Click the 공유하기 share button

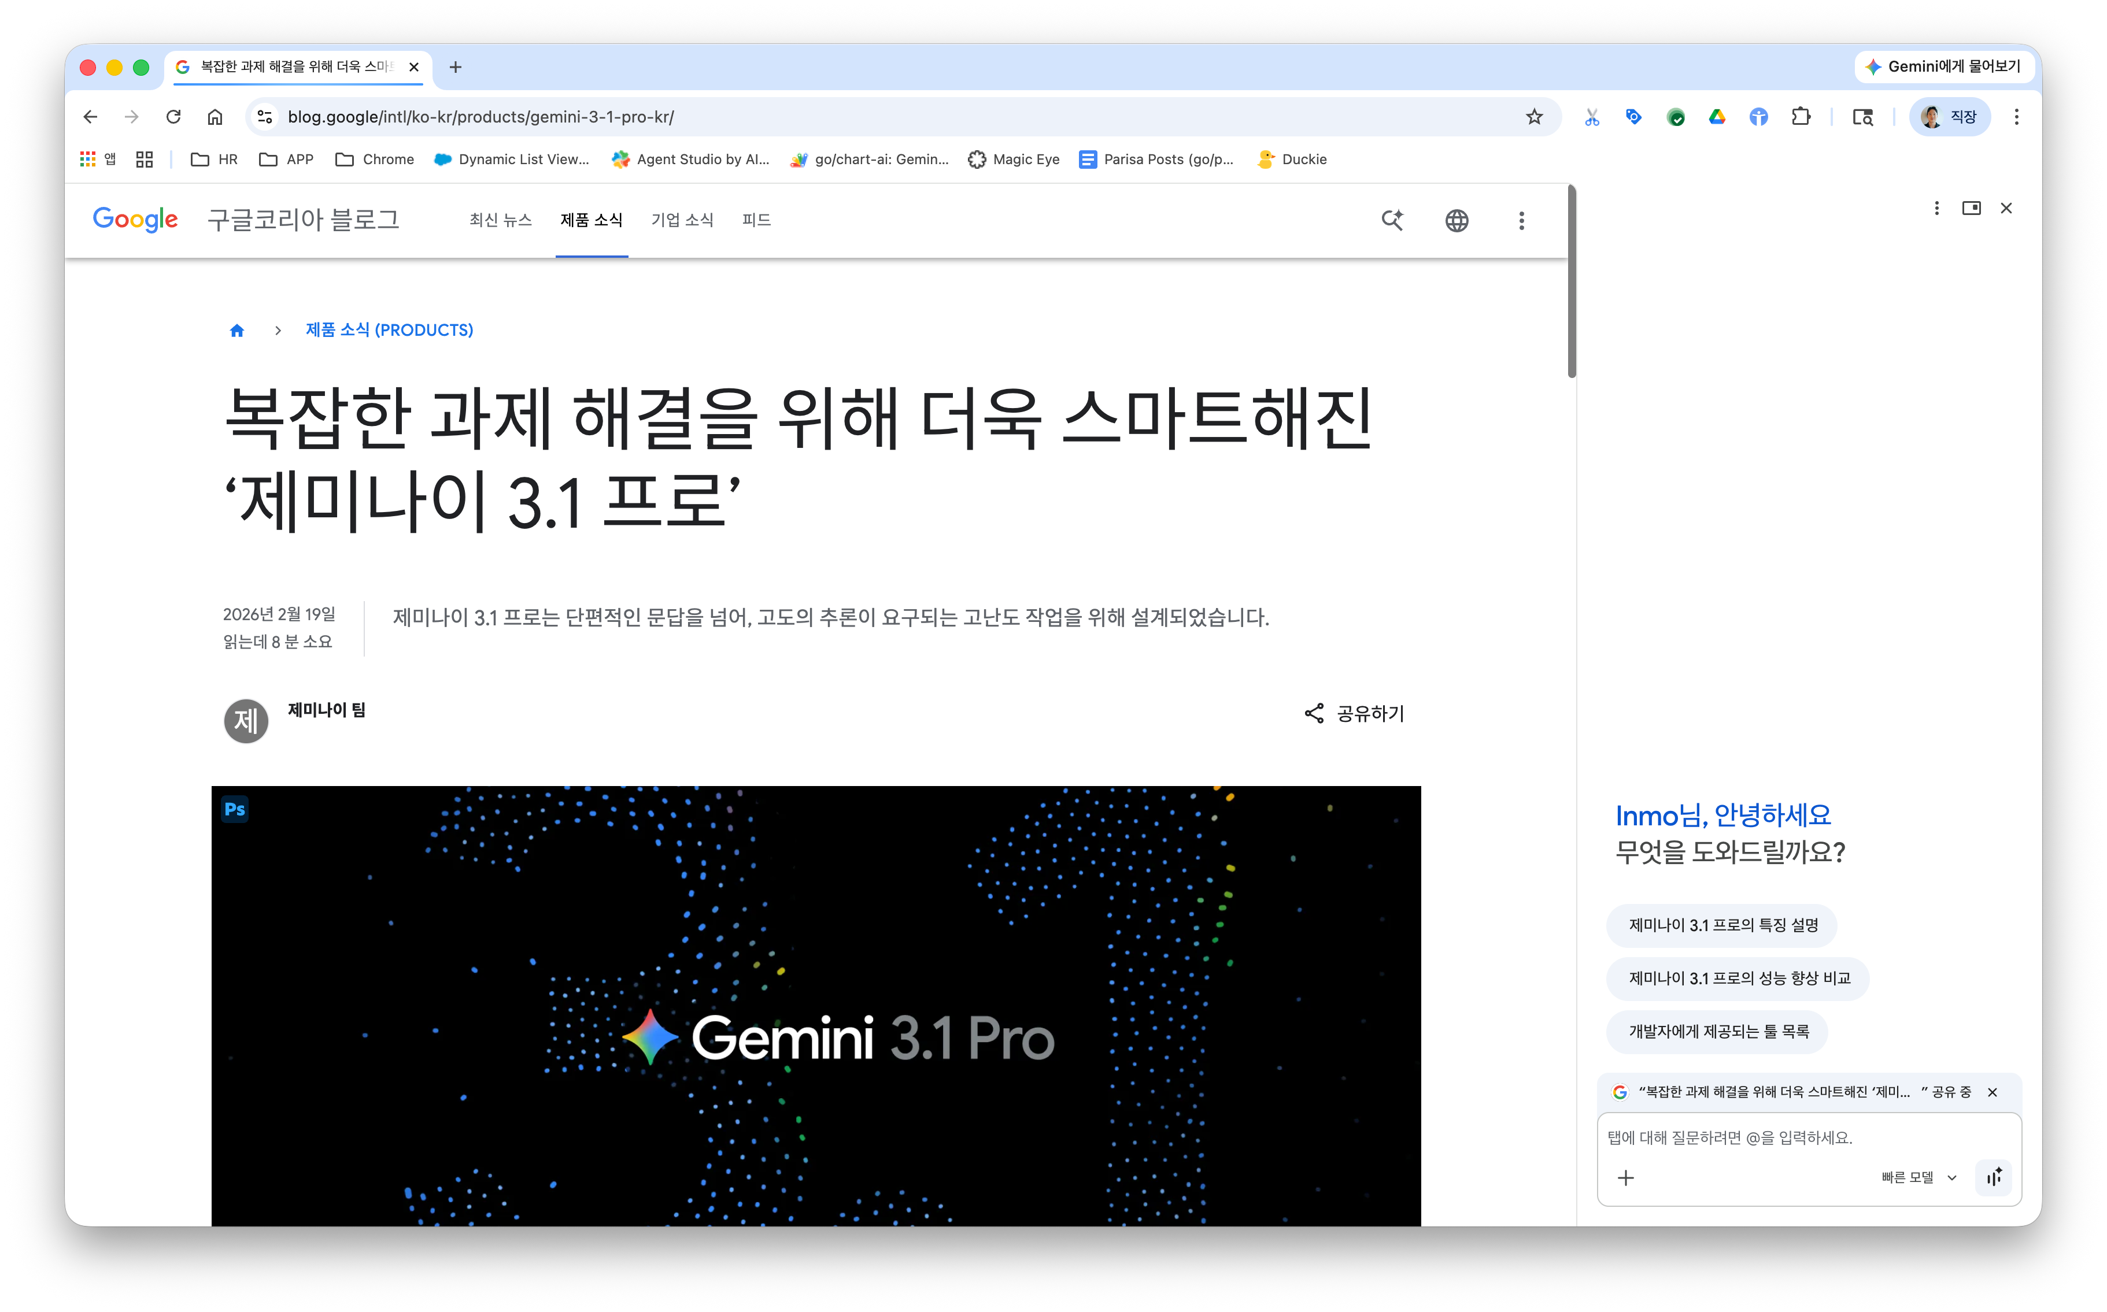coord(1354,713)
